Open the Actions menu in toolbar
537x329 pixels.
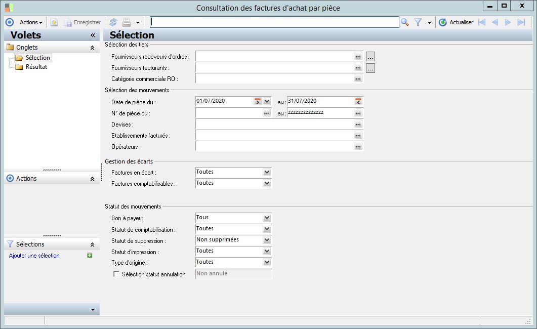(x=31, y=22)
